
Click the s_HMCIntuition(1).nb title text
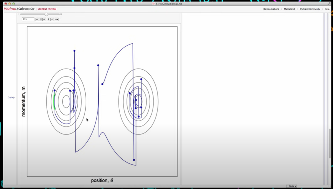169,4
